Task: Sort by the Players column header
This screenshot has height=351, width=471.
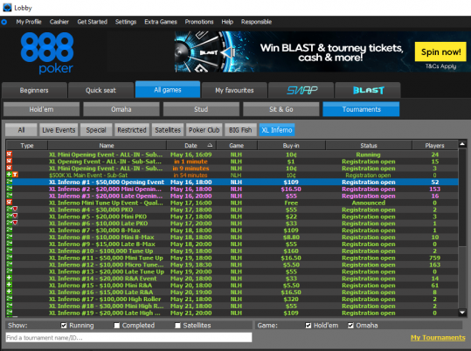Action: (x=434, y=146)
